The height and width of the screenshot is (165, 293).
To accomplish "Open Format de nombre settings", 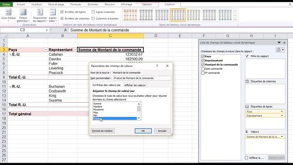I will click(x=103, y=131).
